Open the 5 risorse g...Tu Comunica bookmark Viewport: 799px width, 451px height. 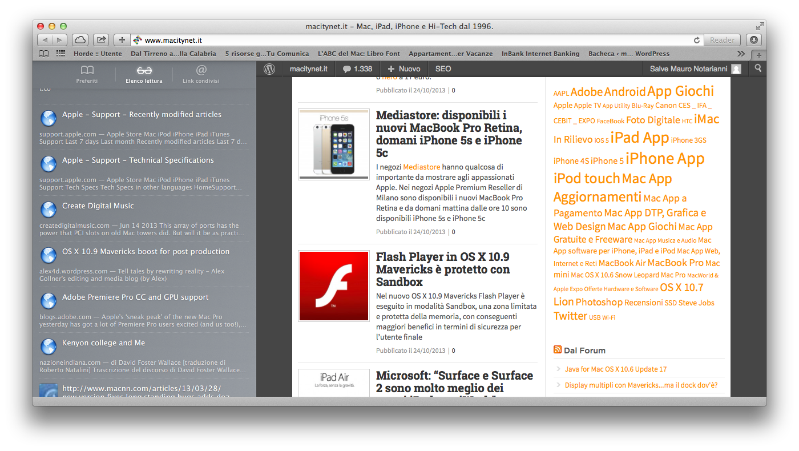coord(267,54)
